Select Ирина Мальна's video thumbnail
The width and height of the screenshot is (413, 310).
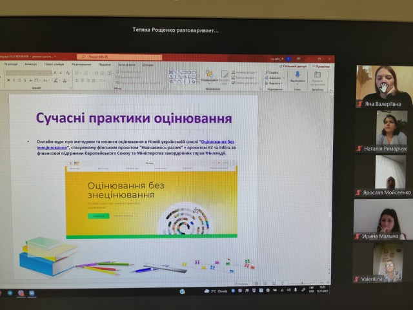383,218
